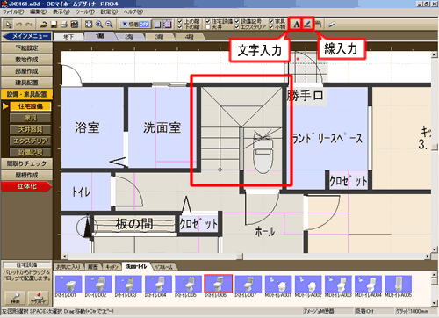Toggle the 上の階 checkbox
439x318 pixels.
[x=180, y=21]
